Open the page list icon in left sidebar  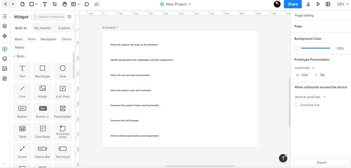click(x=5, y=16)
